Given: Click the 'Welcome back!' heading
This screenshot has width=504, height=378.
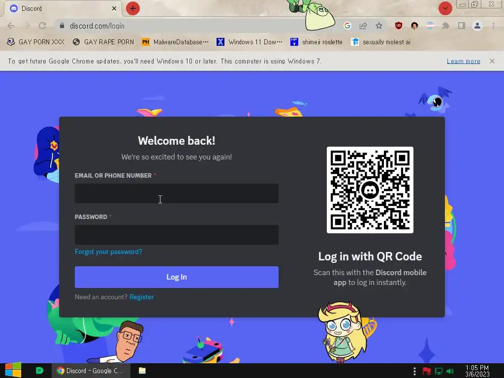Looking at the screenshot, I should tap(177, 141).
